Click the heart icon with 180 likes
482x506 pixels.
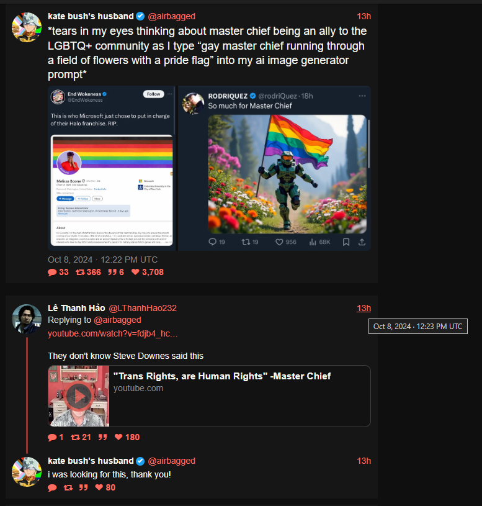tap(118, 437)
